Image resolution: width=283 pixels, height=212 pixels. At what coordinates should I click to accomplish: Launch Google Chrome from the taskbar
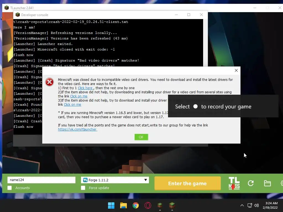[x=135, y=205]
